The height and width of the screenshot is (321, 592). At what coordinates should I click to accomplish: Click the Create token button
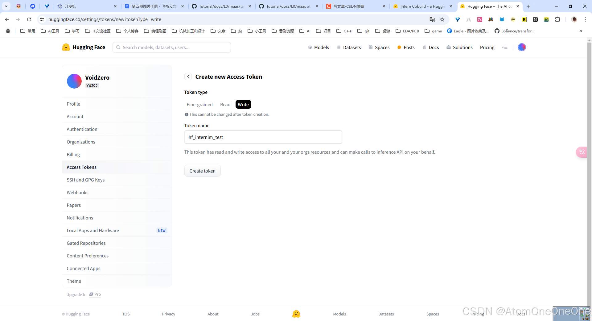click(x=203, y=171)
